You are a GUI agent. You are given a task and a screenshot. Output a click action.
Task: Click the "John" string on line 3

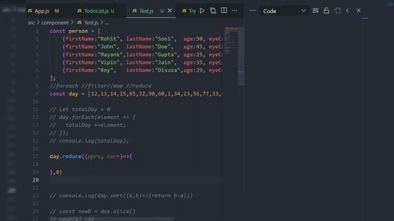(107, 47)
